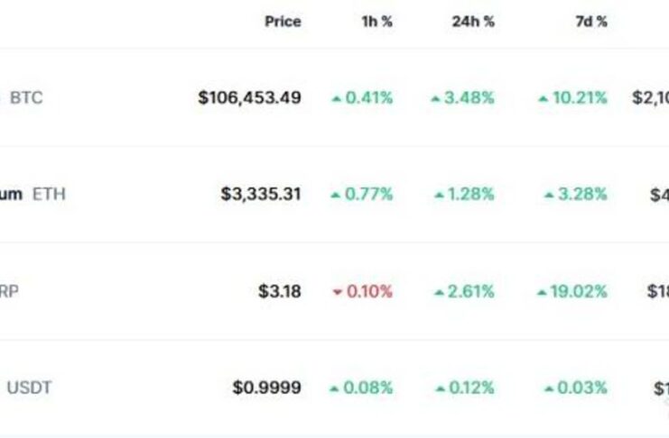Sort table by Price column header
The width and height of the screenshot is (669, 438).
pyautogui.click(x=283, y=22)
